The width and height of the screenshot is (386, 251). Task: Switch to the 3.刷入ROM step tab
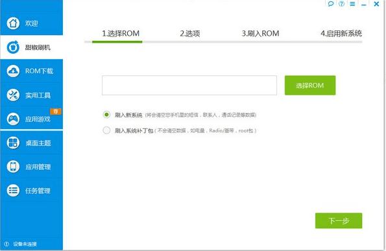point(260,34)
